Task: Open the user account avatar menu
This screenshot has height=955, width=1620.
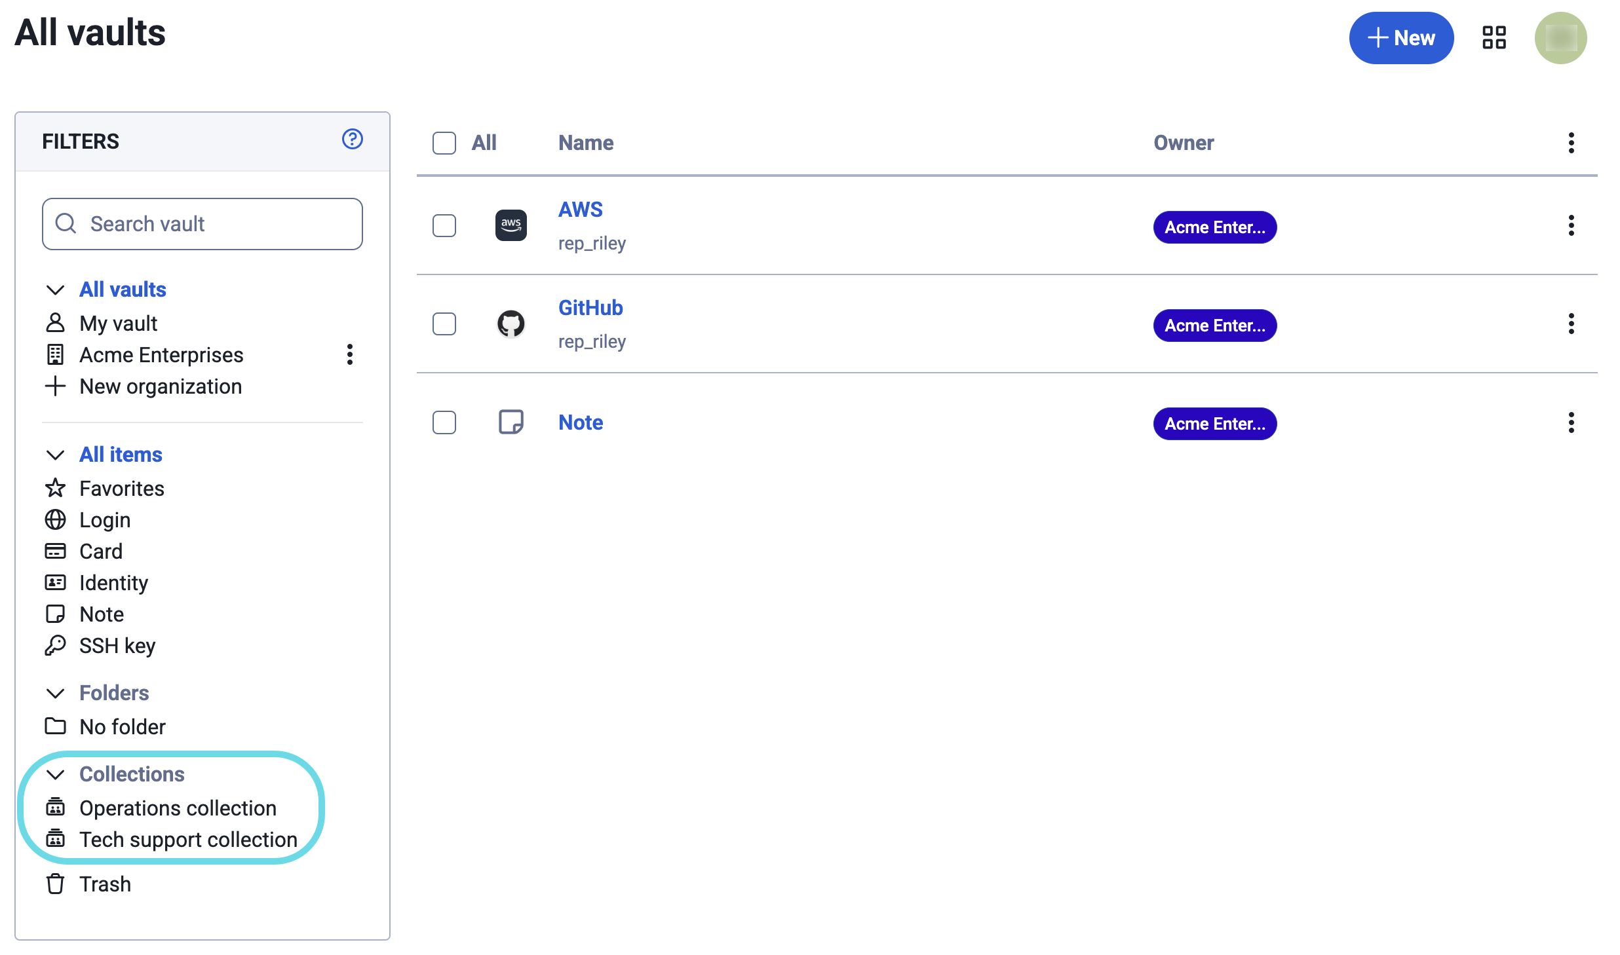Action: pyautogui.click(x=1560, y=37)
